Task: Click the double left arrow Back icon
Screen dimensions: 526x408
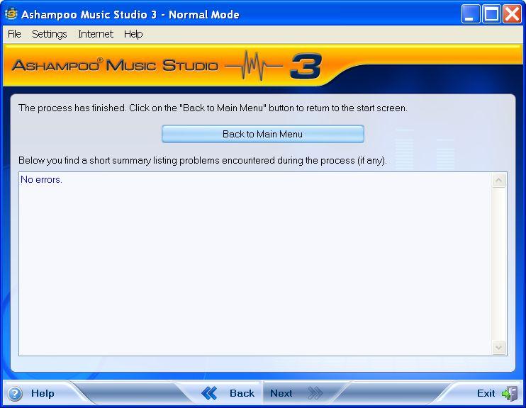Action: tap(209, 393)
